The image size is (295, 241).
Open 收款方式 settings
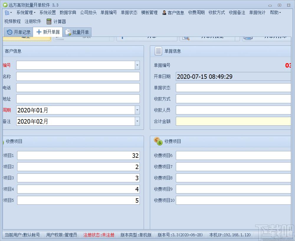(217, 13)
